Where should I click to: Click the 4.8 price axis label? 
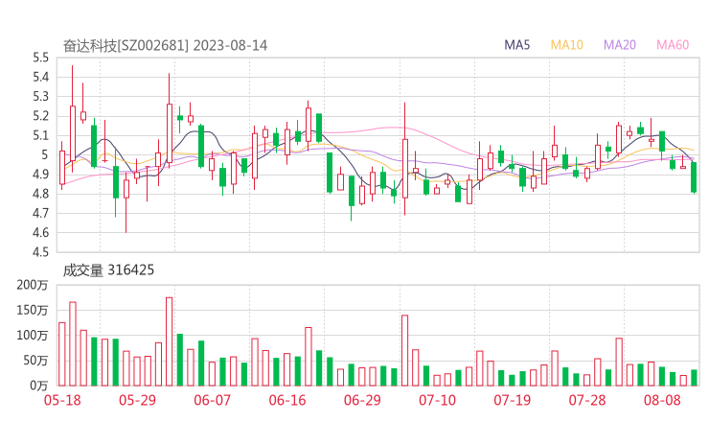[x=40, y=195]
